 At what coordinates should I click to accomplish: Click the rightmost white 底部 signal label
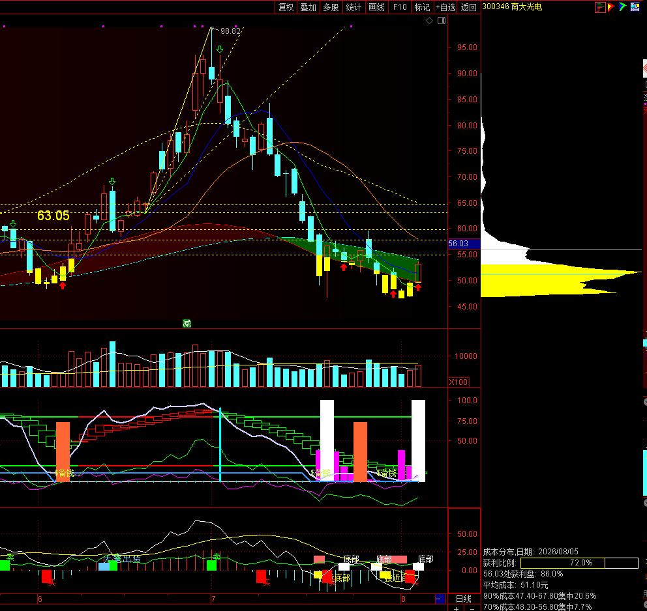tap(425, 559)
